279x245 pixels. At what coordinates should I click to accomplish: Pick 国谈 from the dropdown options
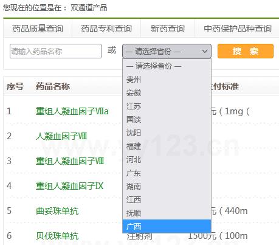[167, 120]
